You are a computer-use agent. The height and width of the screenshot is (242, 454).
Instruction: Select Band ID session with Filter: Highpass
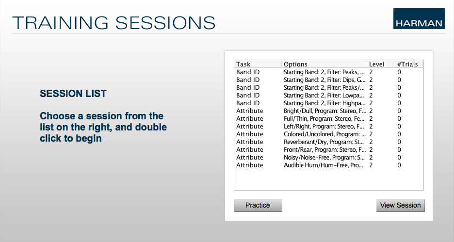coord(329,103)
